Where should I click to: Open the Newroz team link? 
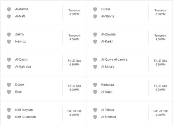tap(21, 41)
